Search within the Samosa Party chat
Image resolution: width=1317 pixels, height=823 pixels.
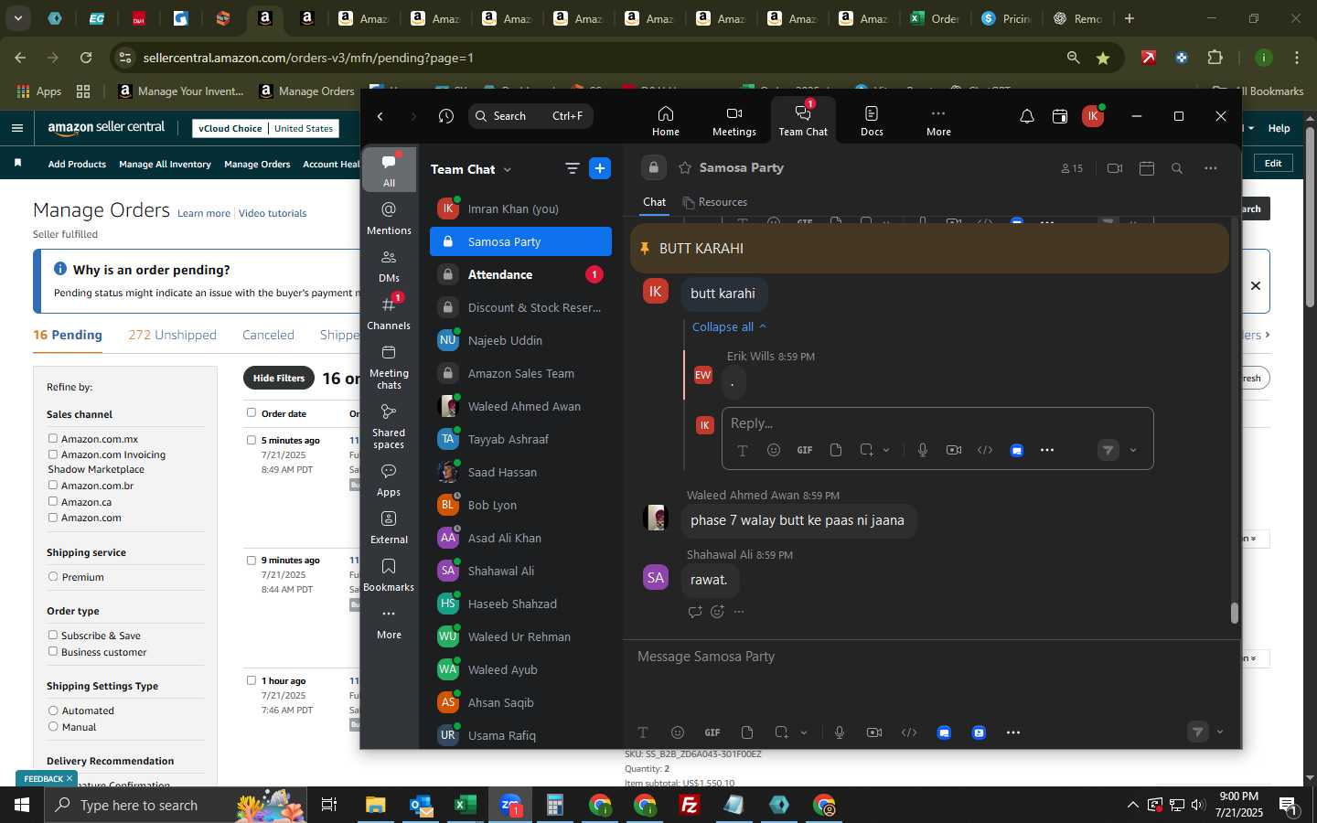pyautogui.click(x=1177, y=168)
